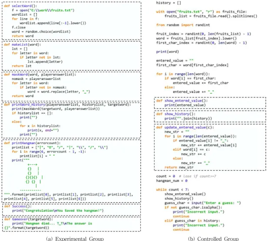Select the Success function definition
The width and height of the screenshot is (270, 241).
17,206
